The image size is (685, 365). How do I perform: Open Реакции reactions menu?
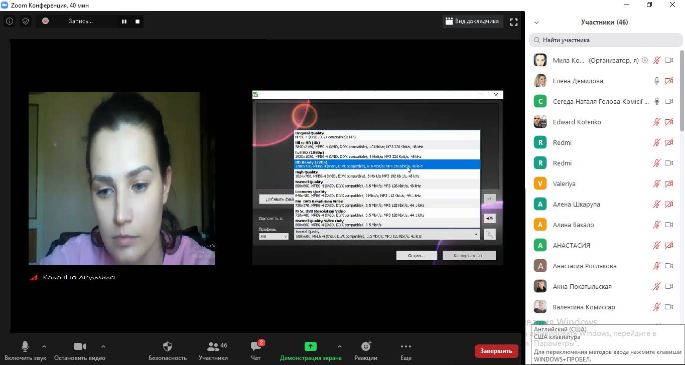(x=366, y=350)
